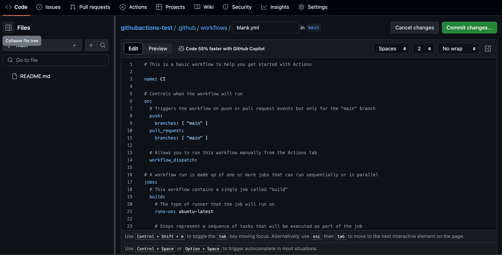Open the No wrap dropdown
502x255 pixels.
[458, 48]
